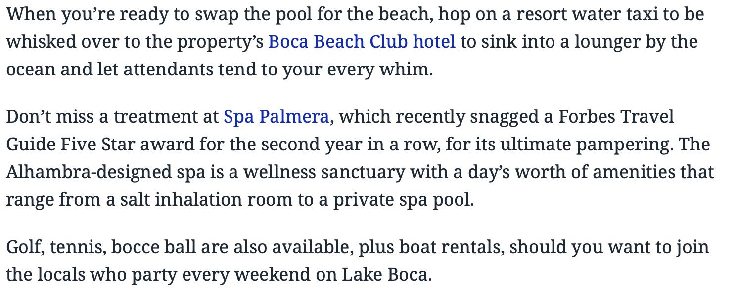Follow the Spa Palmera link
Screen dimensions: 738x292
(276, 117)
